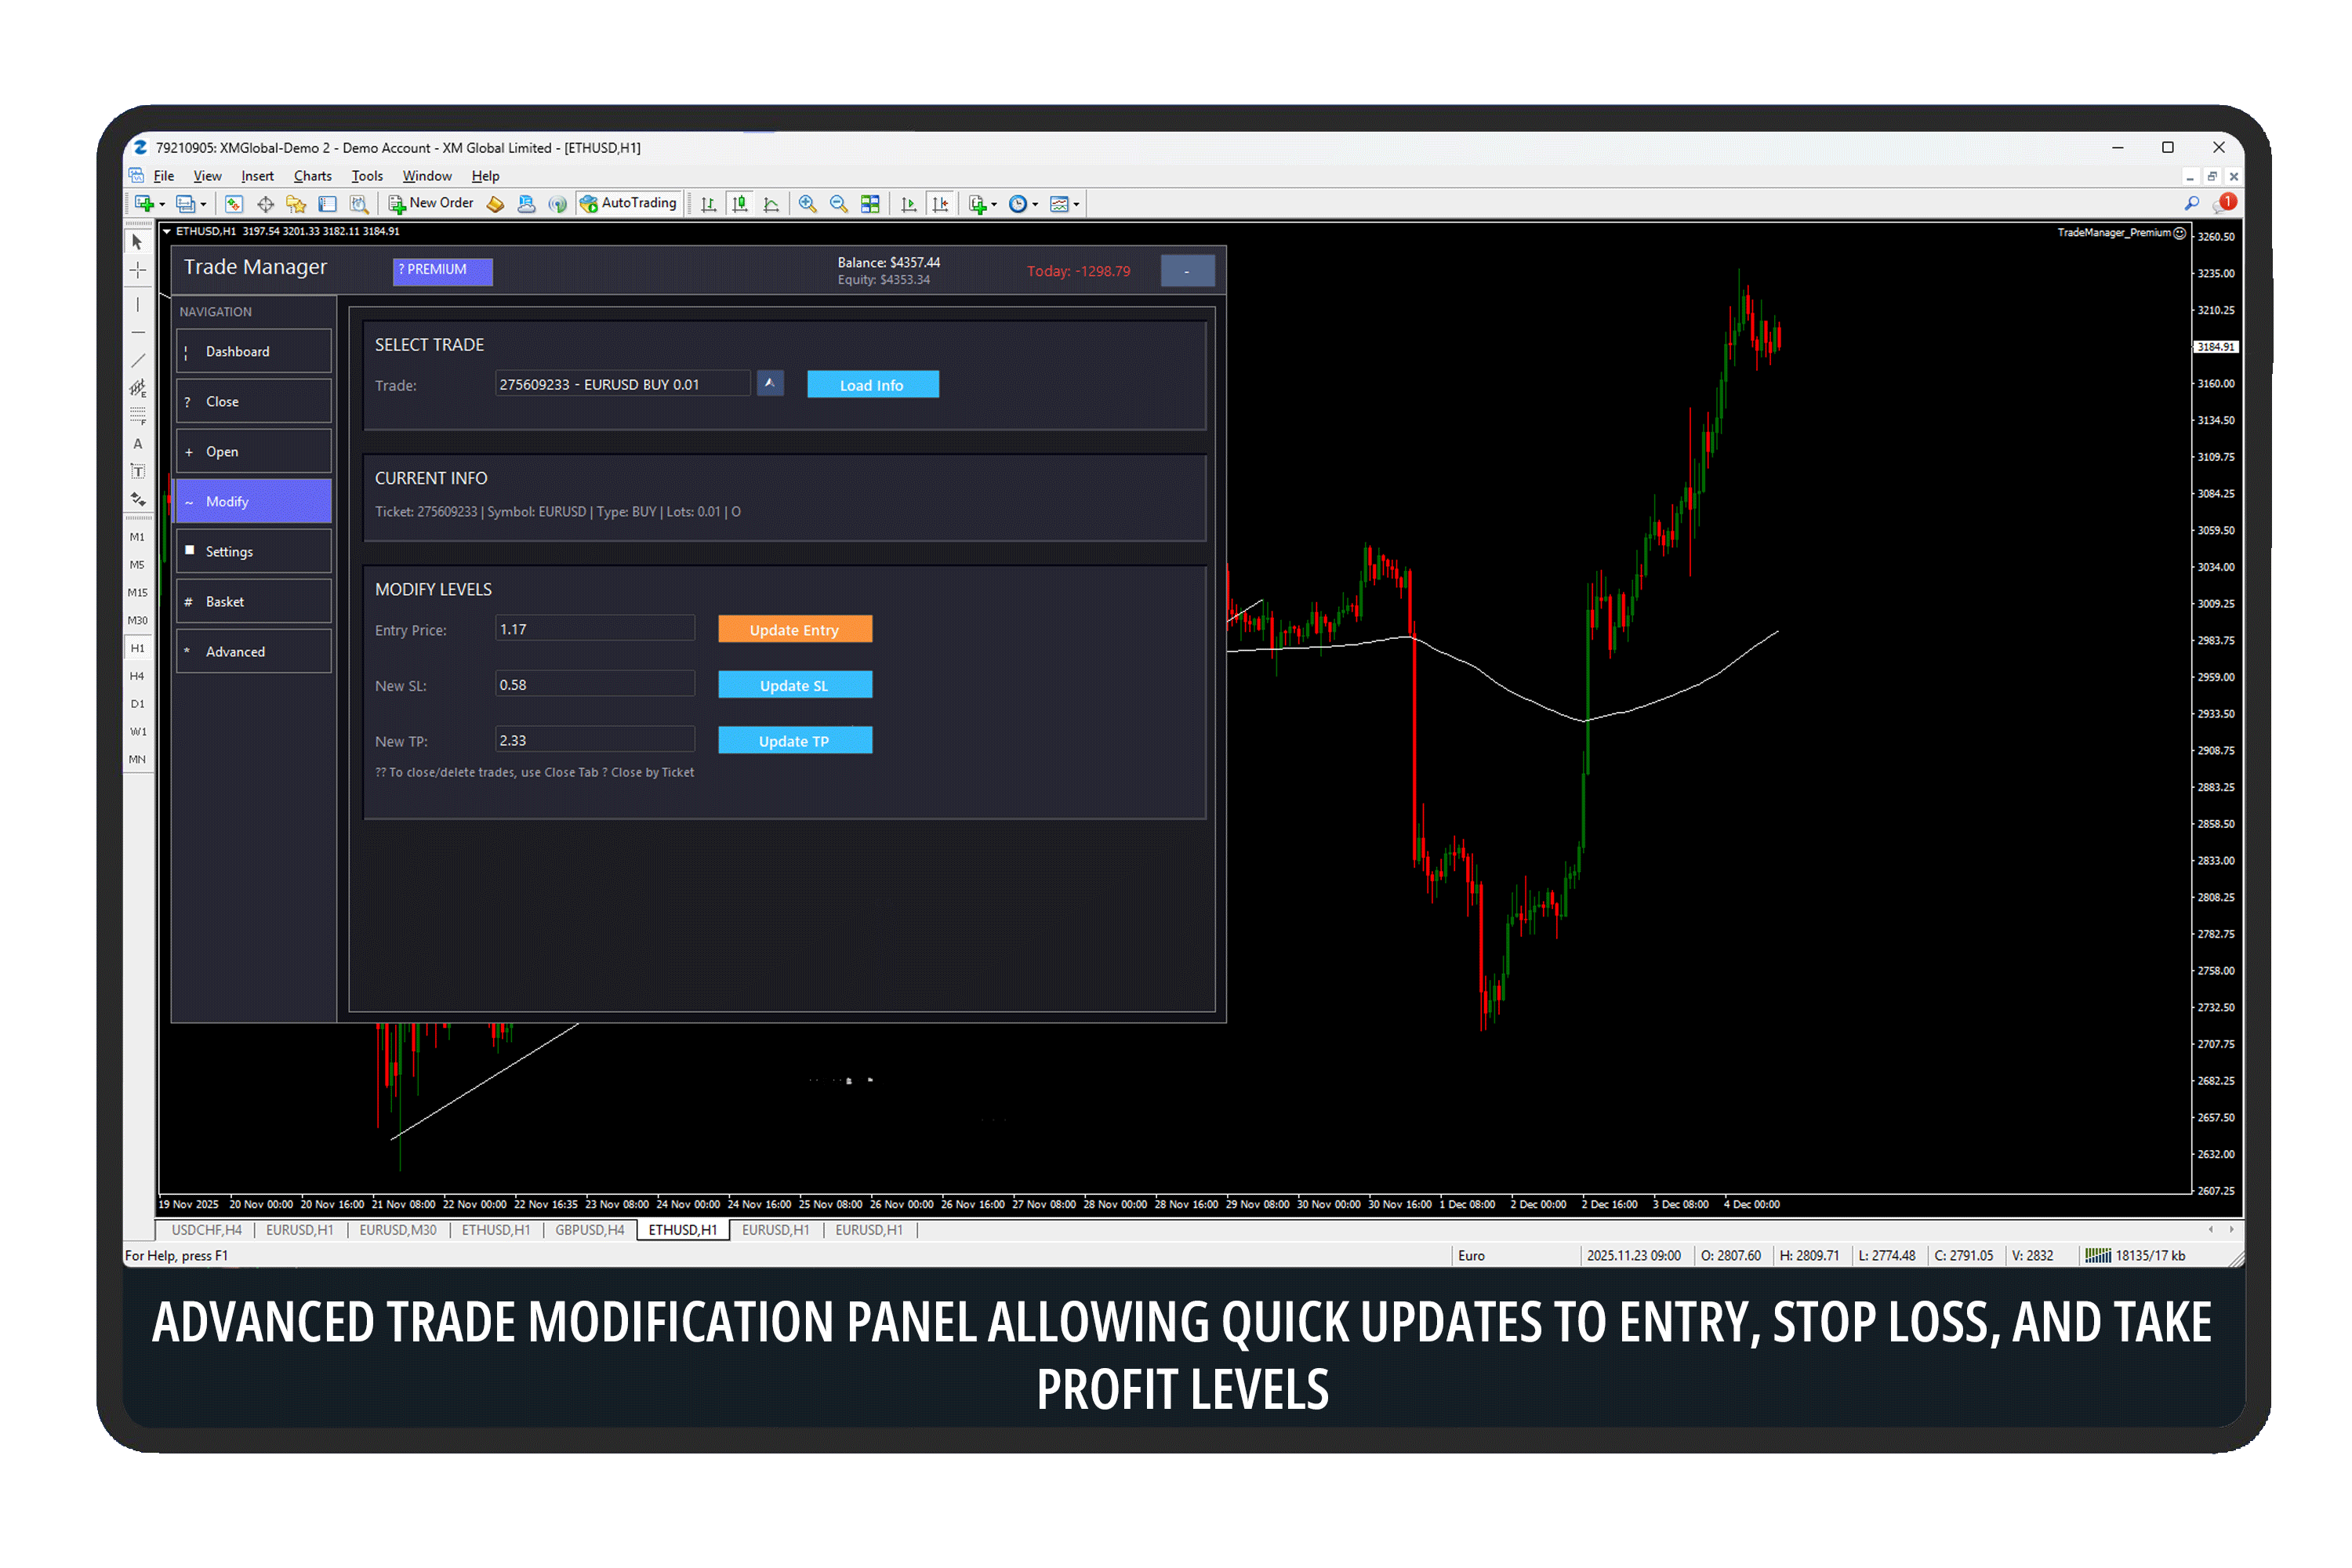
Task: Select the Crosshair tool
Action: 137,270
